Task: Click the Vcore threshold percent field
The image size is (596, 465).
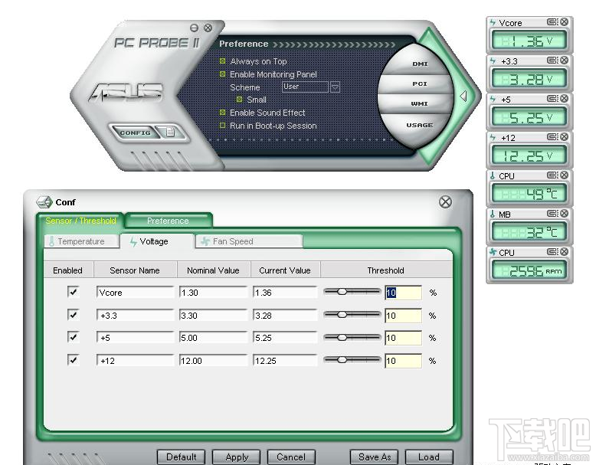Action: [403, 293]
